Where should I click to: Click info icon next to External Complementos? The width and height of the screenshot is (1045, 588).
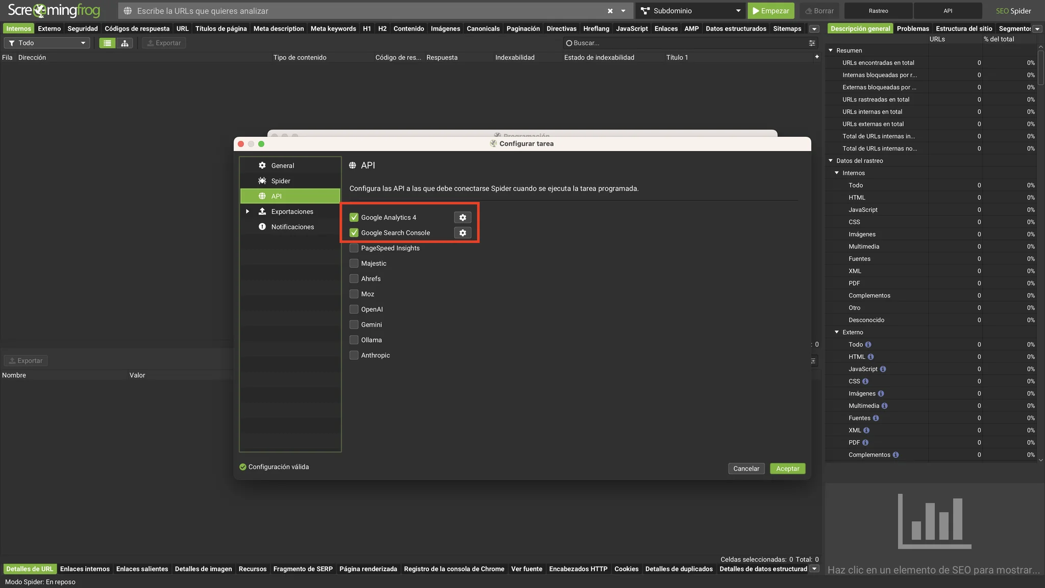click(895, 455)
